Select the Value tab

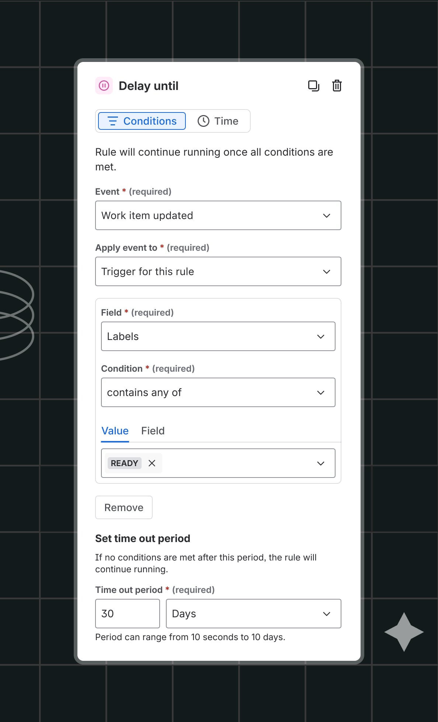(115, 431)
